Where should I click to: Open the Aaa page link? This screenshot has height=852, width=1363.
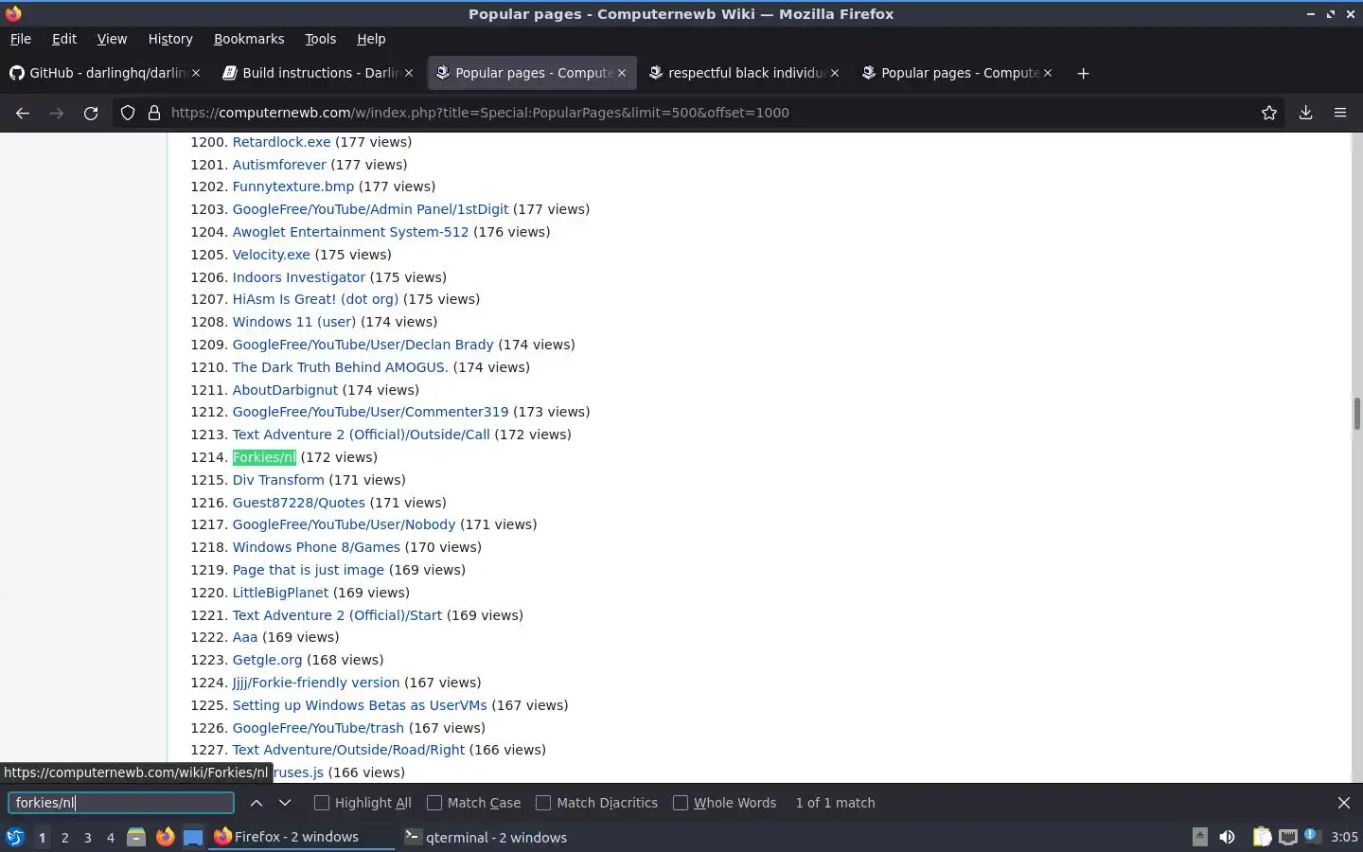pos(245,637)
